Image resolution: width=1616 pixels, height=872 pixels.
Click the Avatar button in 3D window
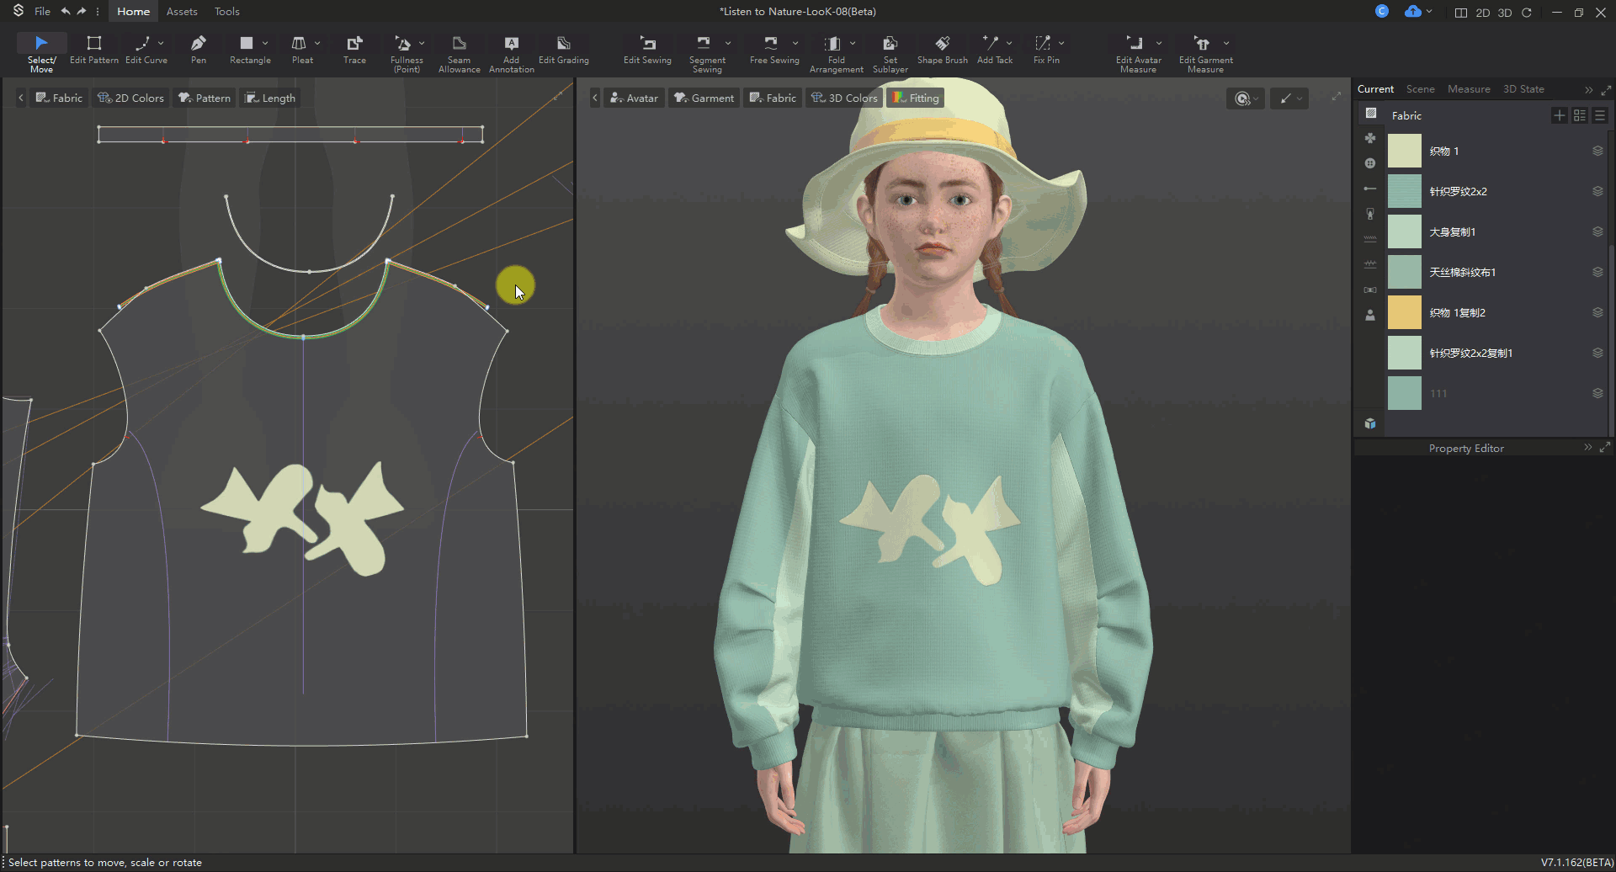click(634, 98)
